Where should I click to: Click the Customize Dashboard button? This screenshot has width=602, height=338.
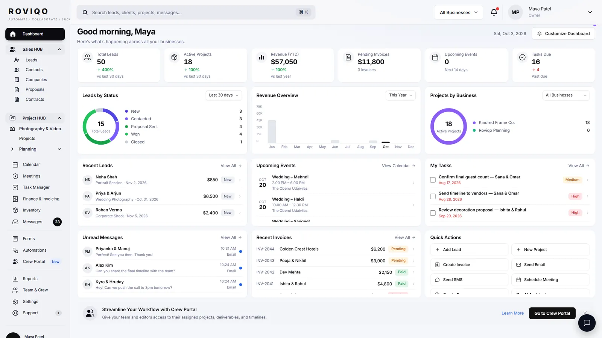(563, 34)
